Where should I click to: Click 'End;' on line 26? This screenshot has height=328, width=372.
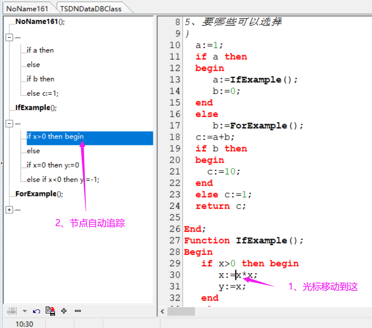pyautogui.click(x=195, y=229)
